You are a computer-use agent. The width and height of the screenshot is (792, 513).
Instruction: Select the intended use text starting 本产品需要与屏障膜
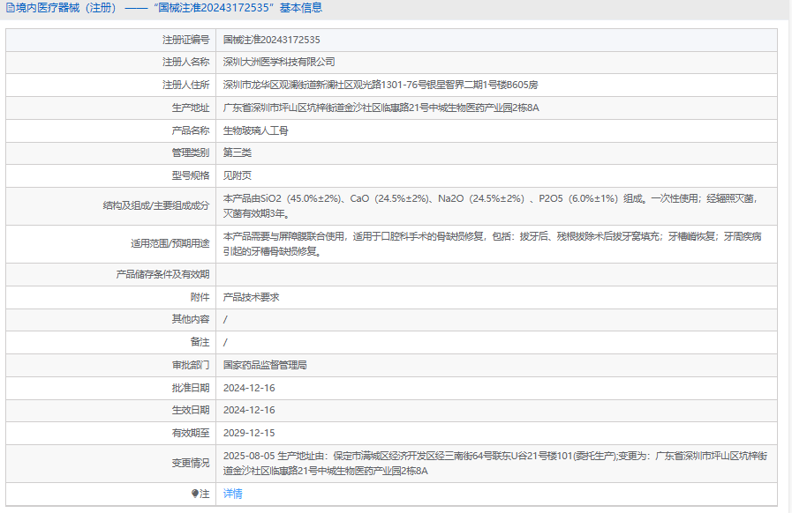(x=493, y=244)
